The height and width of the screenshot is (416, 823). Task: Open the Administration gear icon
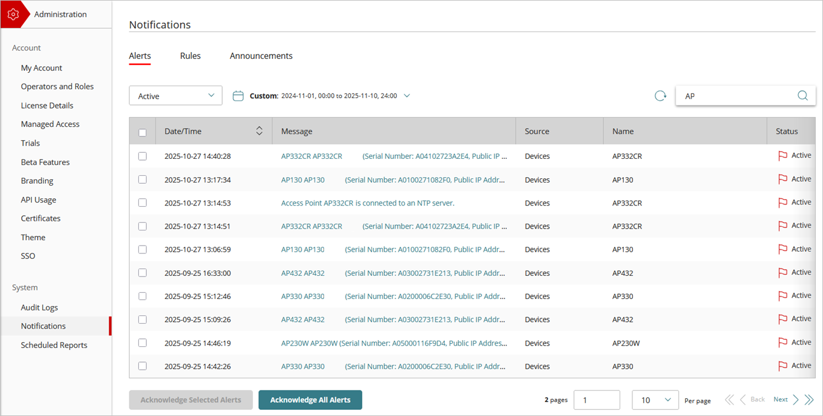[14, 14]
